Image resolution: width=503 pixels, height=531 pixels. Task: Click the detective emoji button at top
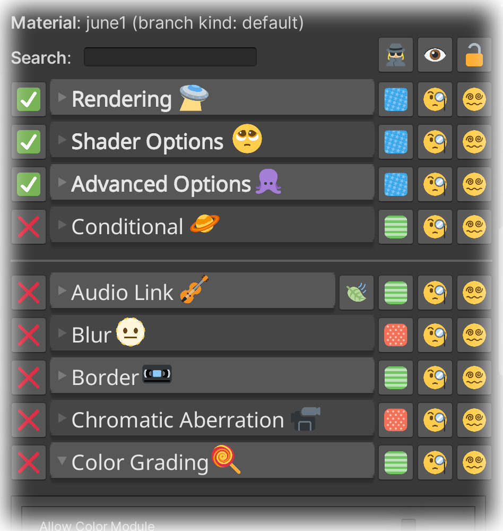(x=395, y=55)
